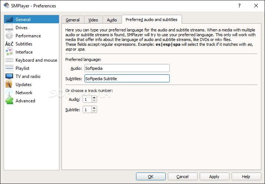Confirm preferences with the OK button
Screen dimensions: 265x184
coord(151,176)
